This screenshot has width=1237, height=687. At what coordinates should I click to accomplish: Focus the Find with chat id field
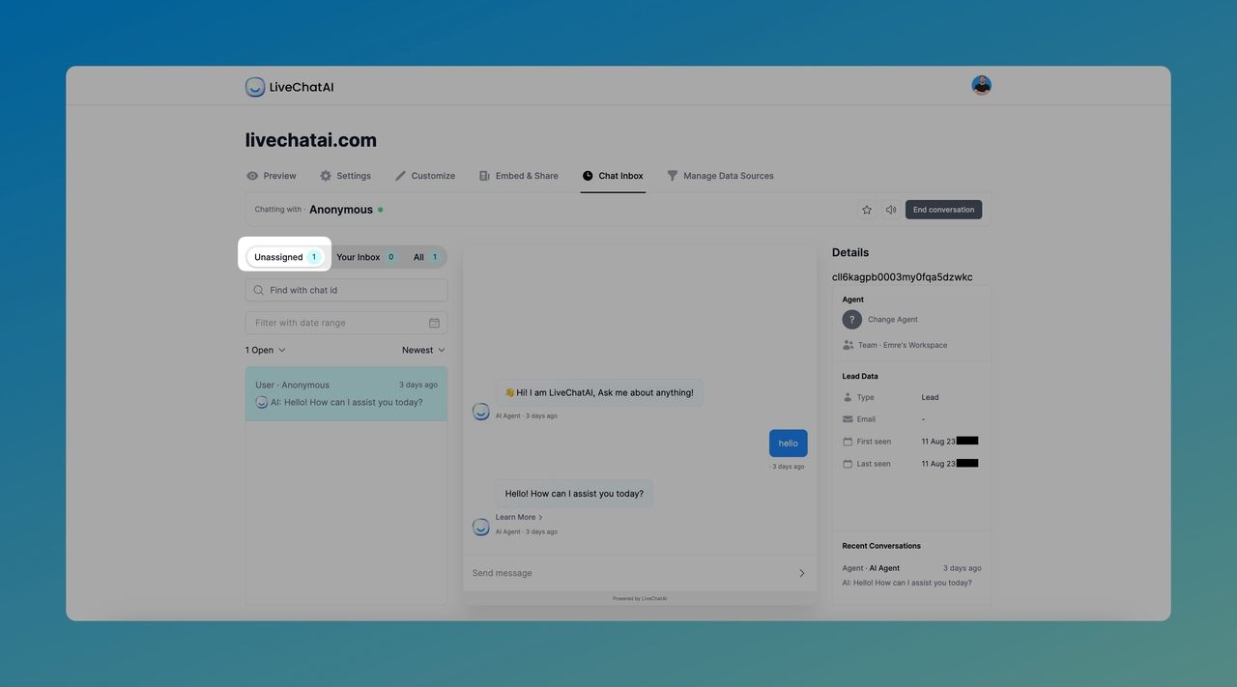346,290
